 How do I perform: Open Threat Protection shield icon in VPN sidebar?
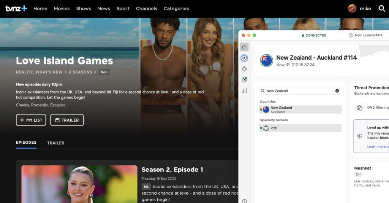tap(244, 58)
